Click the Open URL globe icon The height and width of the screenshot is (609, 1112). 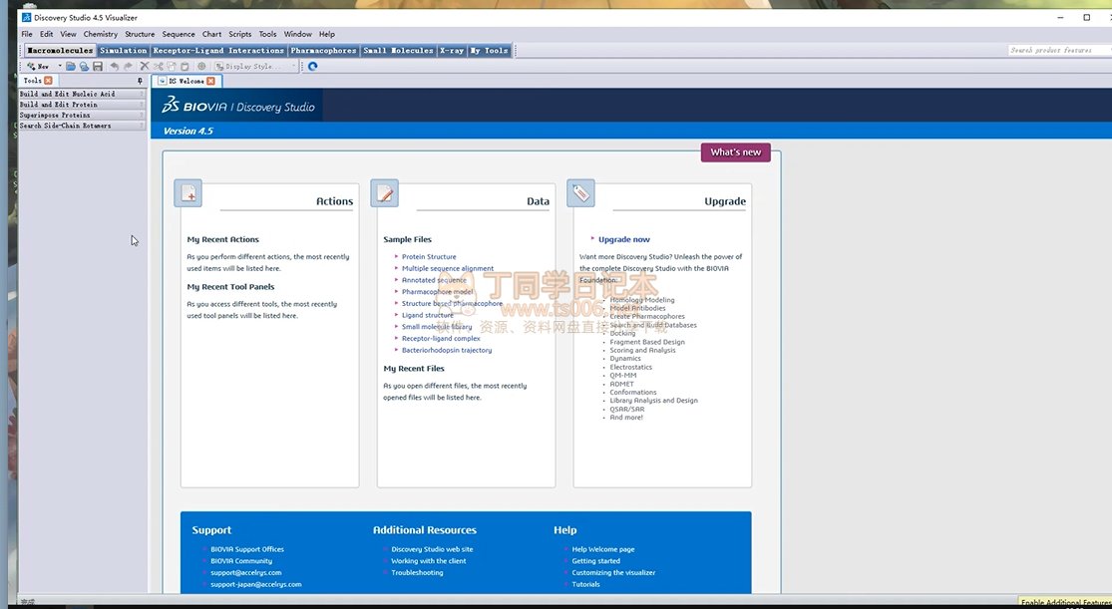[84, 66]
